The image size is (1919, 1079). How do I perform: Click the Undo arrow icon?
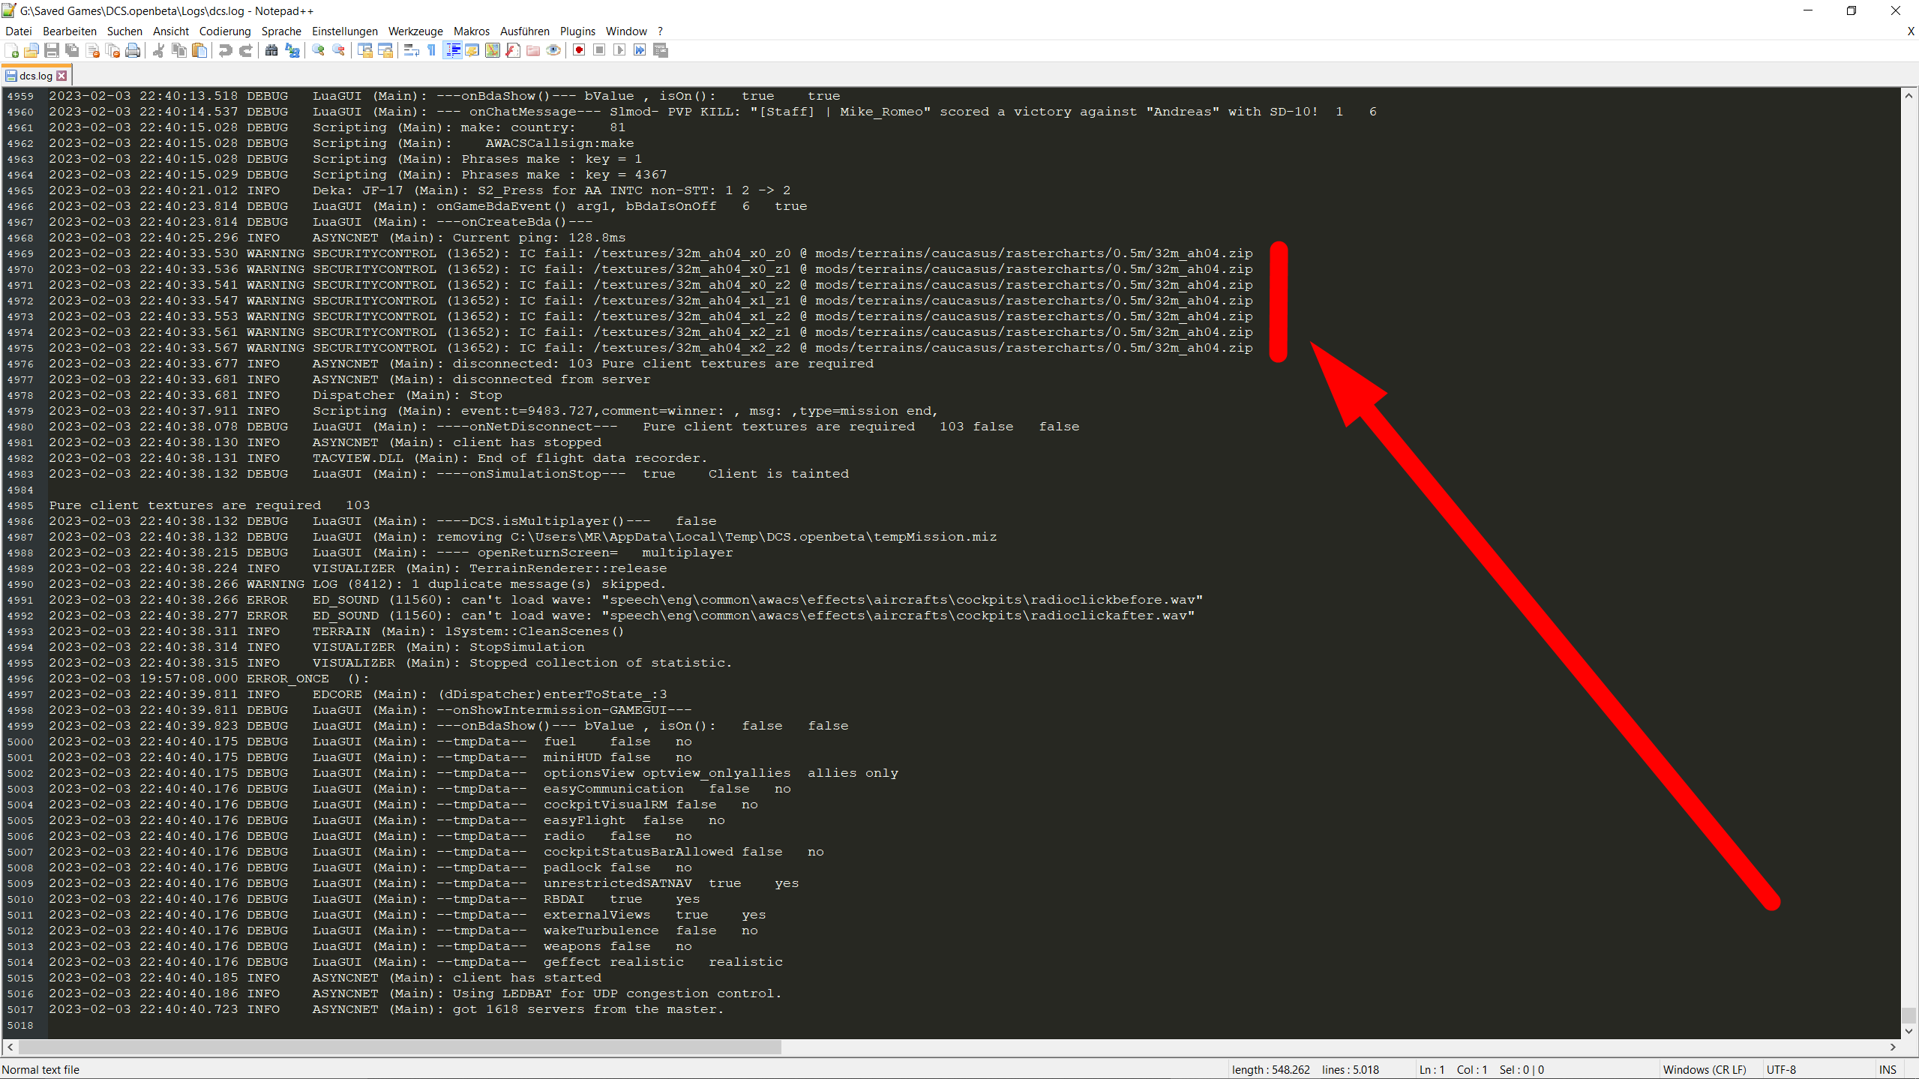(x=225, y=50)
